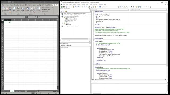Open the Excel File tab
Image resolution: width=170 pixels, height=95 pixels.
click(x=3, y=5)
